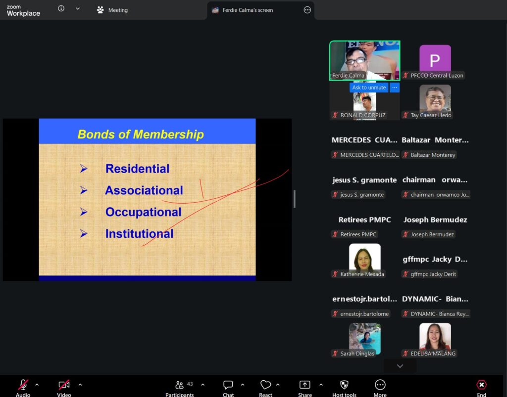Click the panel divider resize handle
This screenshot has height=397, width=507.
tap(295, 199)
